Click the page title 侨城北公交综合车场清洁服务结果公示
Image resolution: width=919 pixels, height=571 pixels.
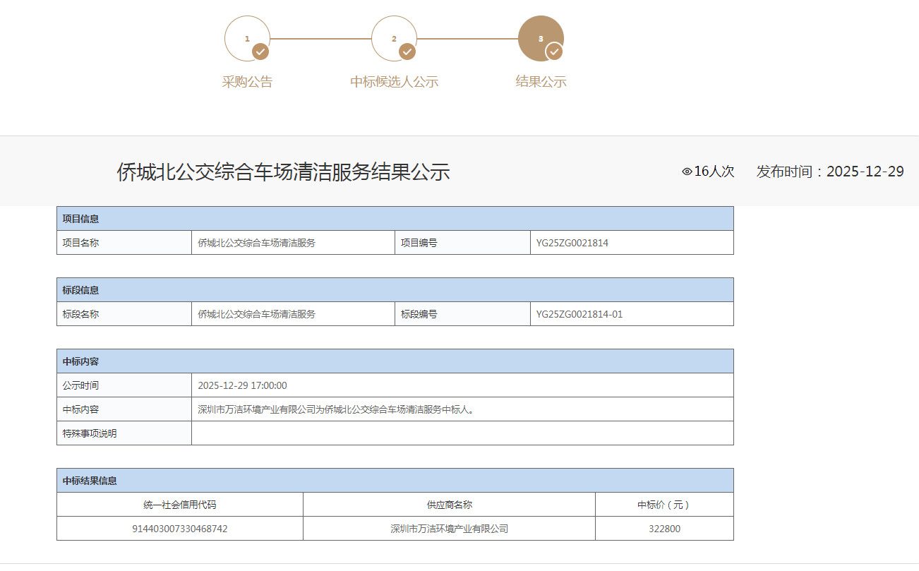click(x=283, y=172)
